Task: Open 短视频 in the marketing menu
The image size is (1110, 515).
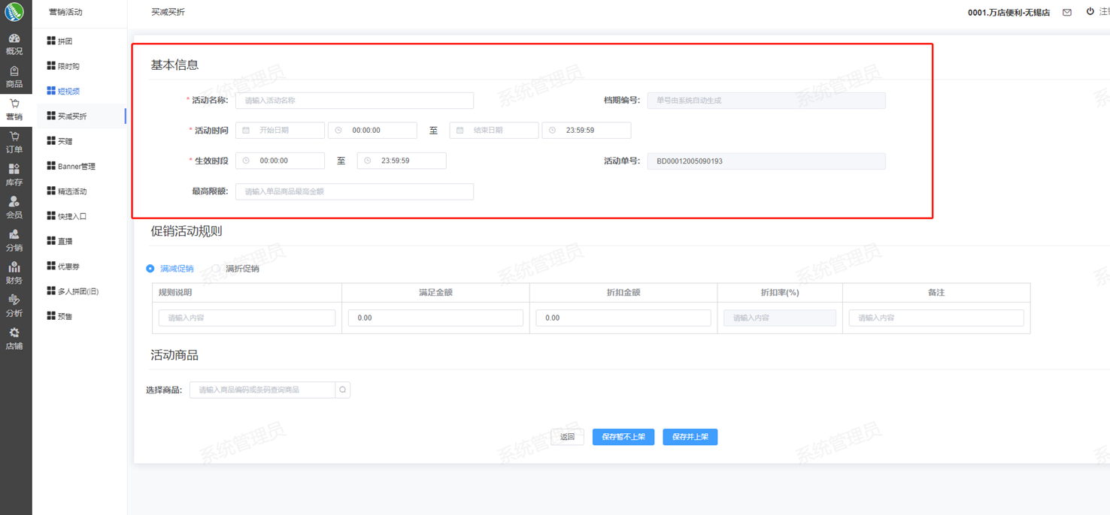Action: point(68,92)
